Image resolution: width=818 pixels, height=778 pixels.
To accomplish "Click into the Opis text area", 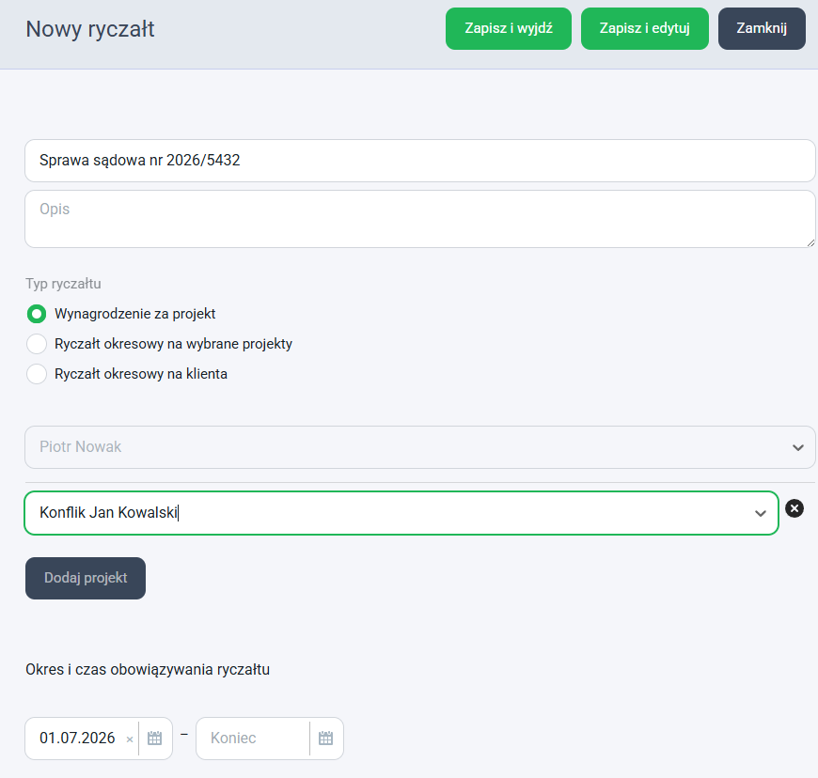I will (x=420, y=219).
